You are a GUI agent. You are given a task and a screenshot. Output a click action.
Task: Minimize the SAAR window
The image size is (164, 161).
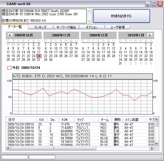[x=147, y=4]
